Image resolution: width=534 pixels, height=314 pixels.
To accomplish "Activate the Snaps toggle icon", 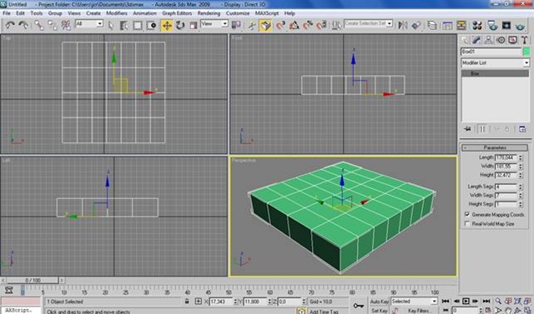I will coord(280,26).
